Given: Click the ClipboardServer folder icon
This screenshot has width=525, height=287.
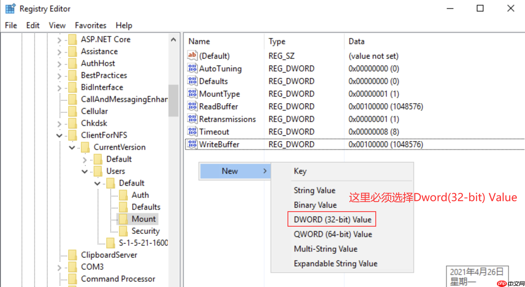Looking at the screenshot, I should tap(73, 255).
